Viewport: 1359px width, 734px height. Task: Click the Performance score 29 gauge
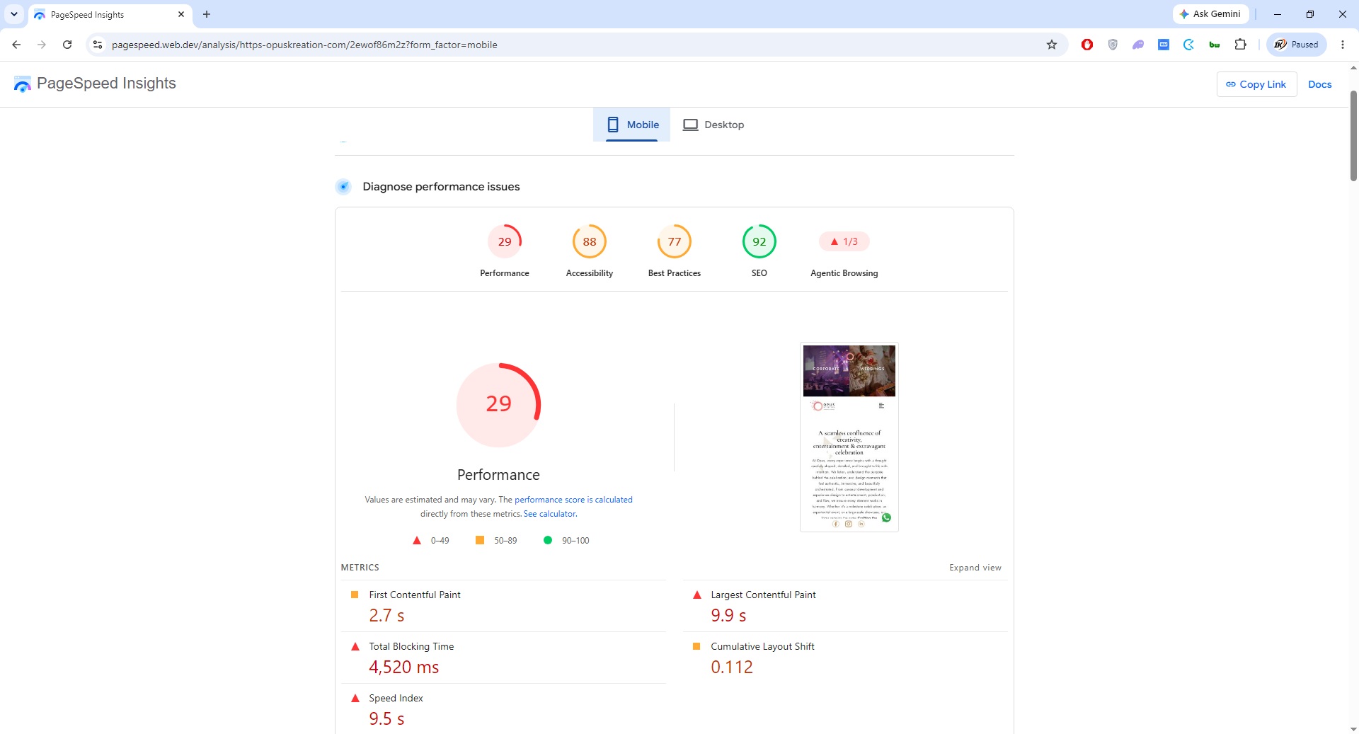click(505, 241)
